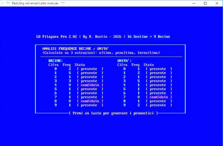Click frequency value 3 in Decine row 3
The width and height of the screenshot is (223, 146).
tap(70, 81)
